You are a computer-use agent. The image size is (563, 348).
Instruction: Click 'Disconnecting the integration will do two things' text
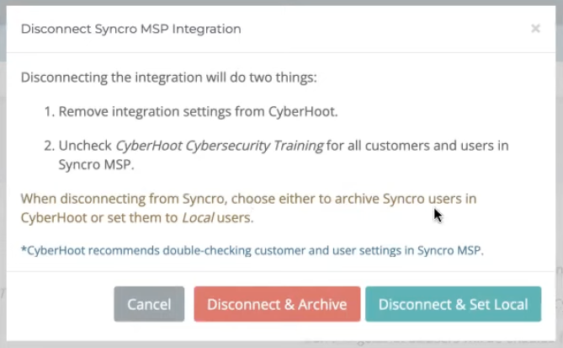[x=169, y=78]
